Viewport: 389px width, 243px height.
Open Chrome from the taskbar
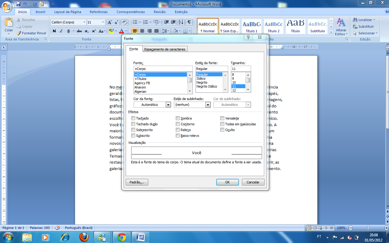pos(122,237)
